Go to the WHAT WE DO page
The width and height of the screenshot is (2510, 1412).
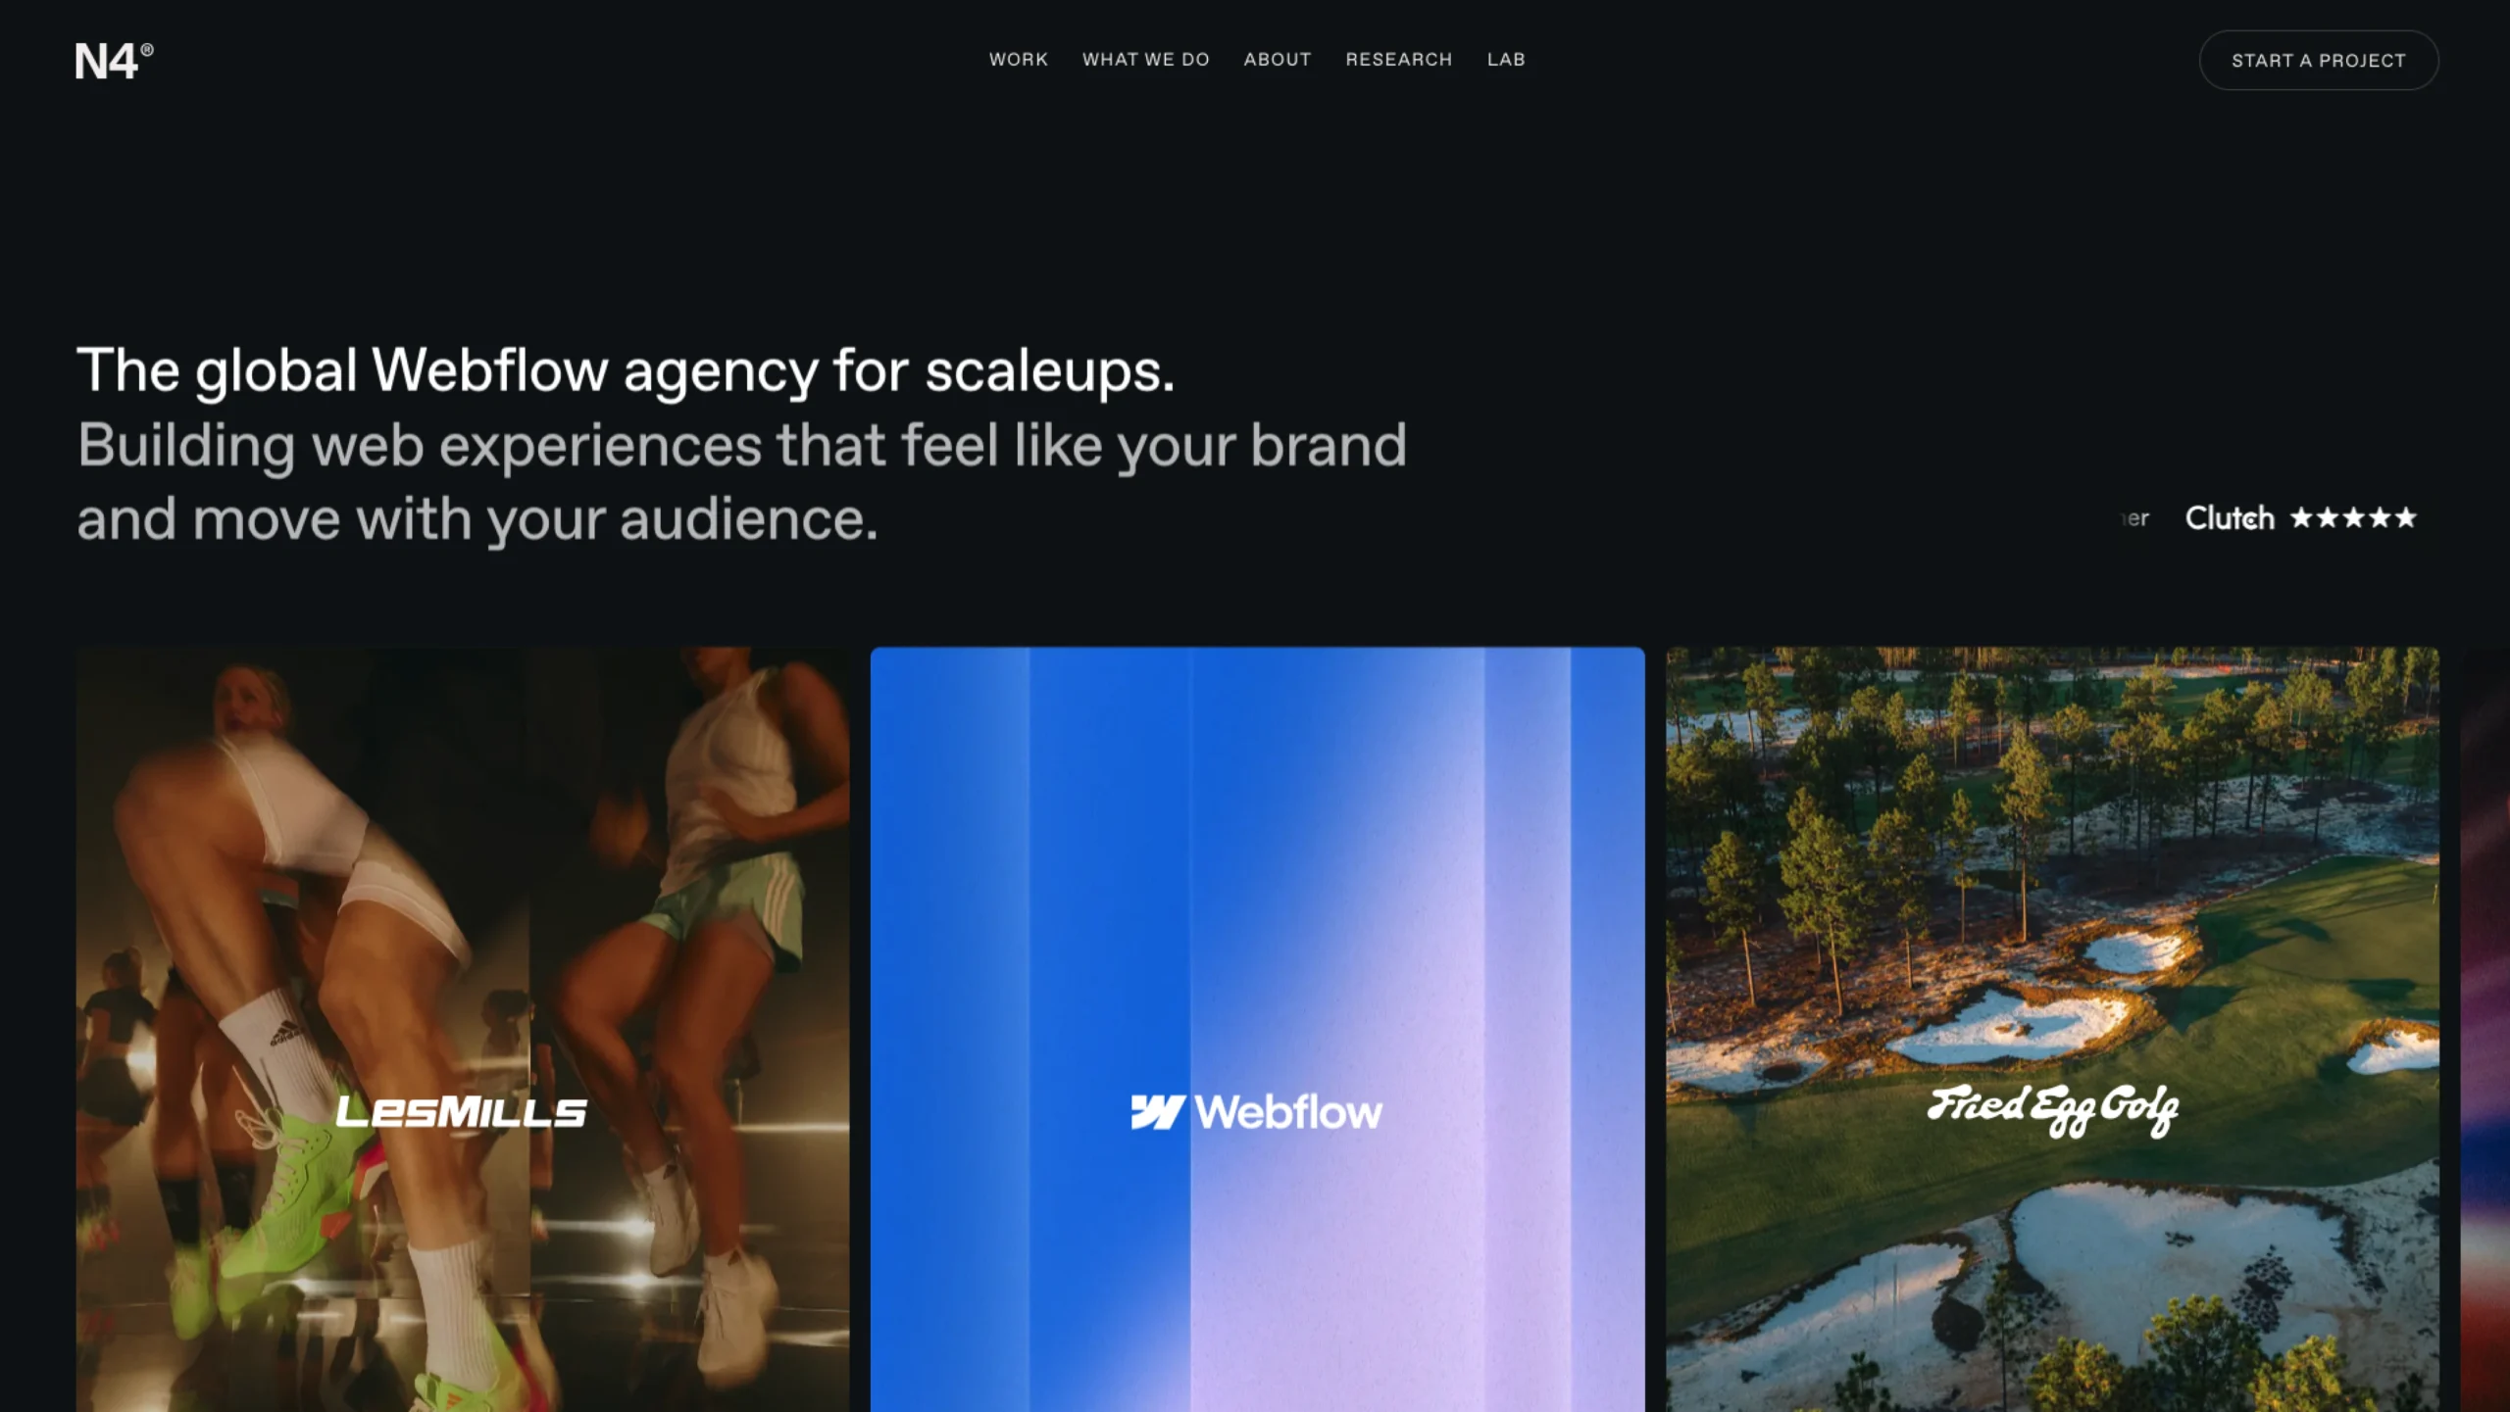tap(1145, 60)
